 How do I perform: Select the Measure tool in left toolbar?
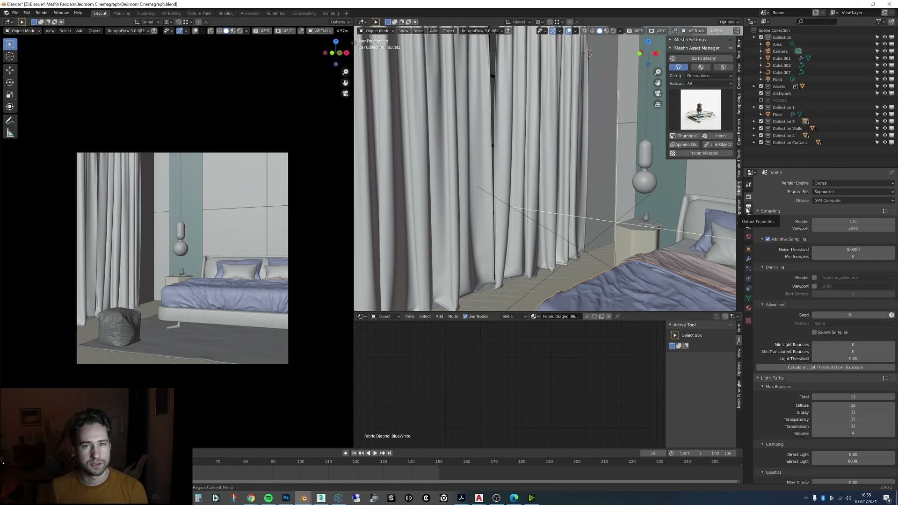tap(10, 133)
